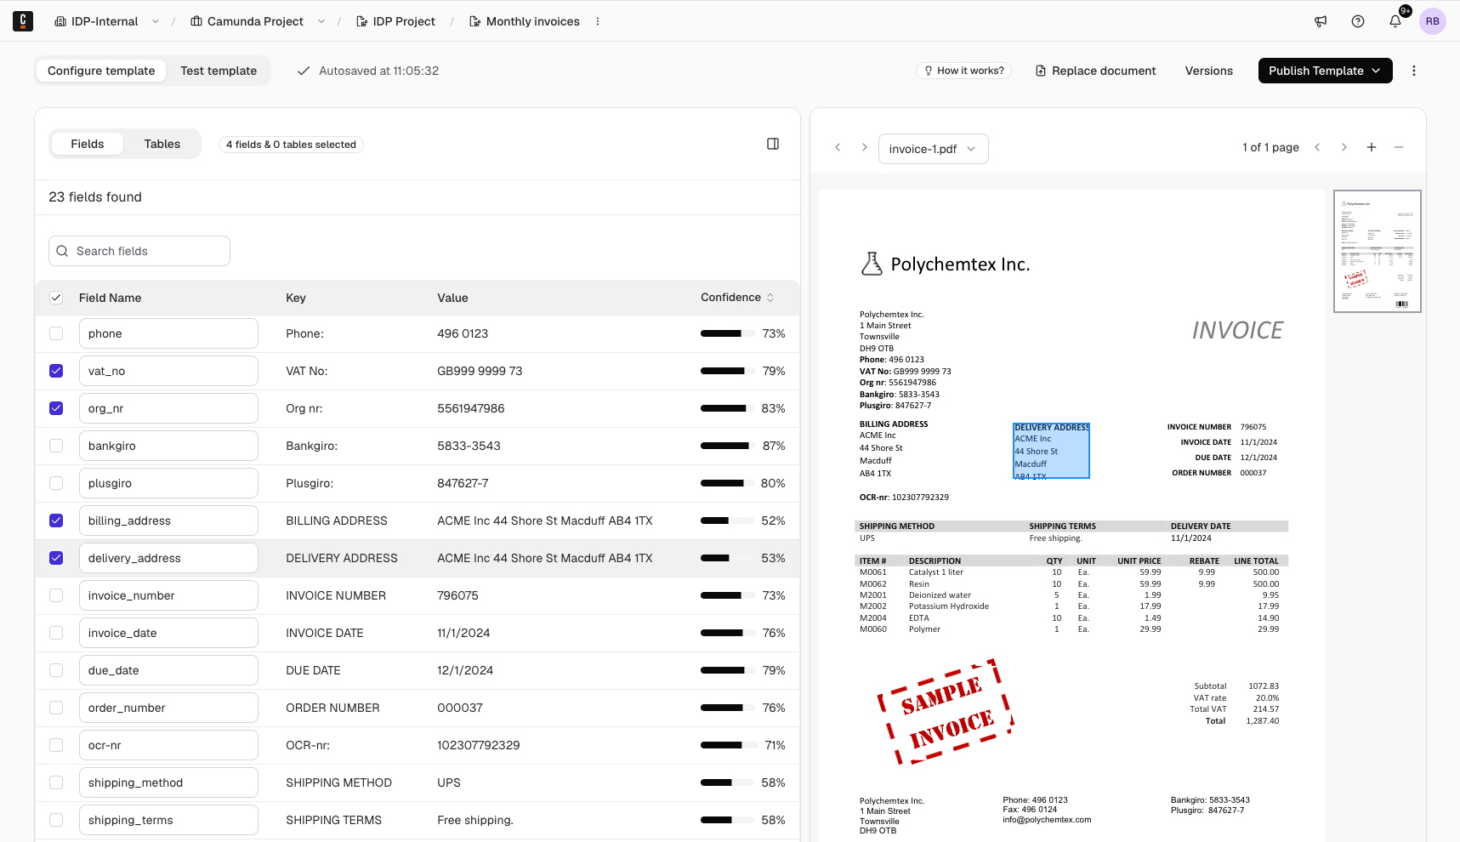This screenshot has height=842, width=1460.
Task: Go to next document arrow beside invoice-1.pdf
Action: pos(865,147)
